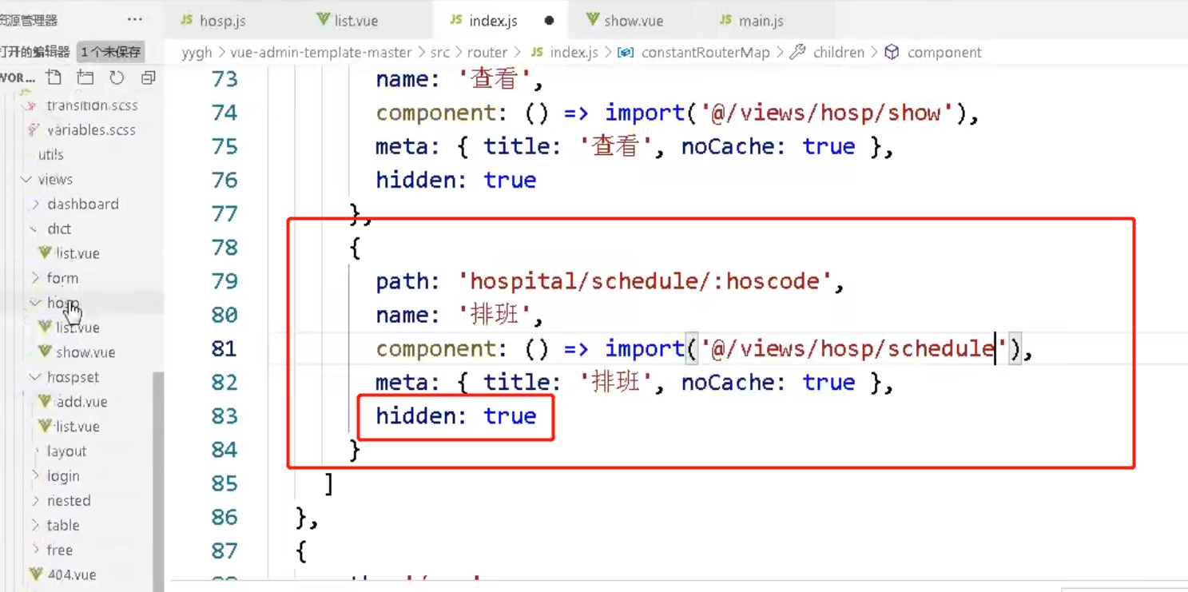Click the Vue icon beside add.vue

(45, 401)
